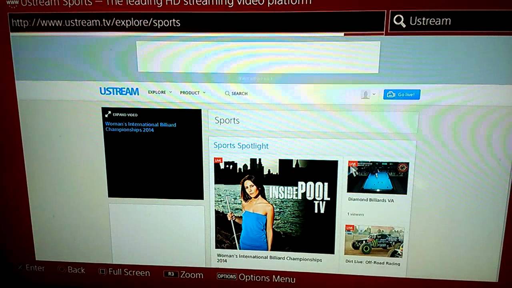
Task: Open Woman's International Billiard Championships 2014 player link
Action: (x=140, y=127)
